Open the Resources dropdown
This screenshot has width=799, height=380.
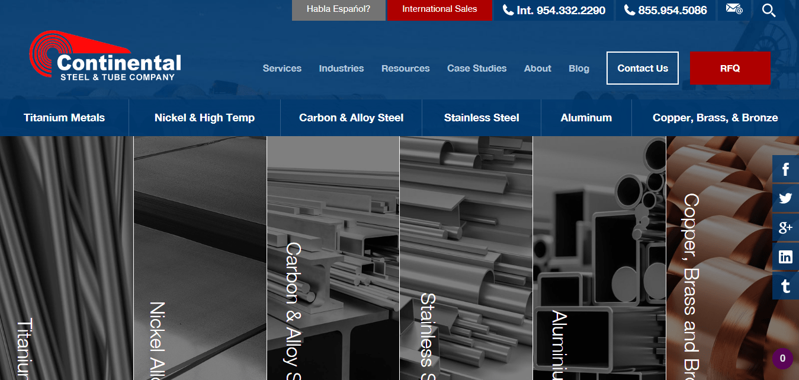405,68
